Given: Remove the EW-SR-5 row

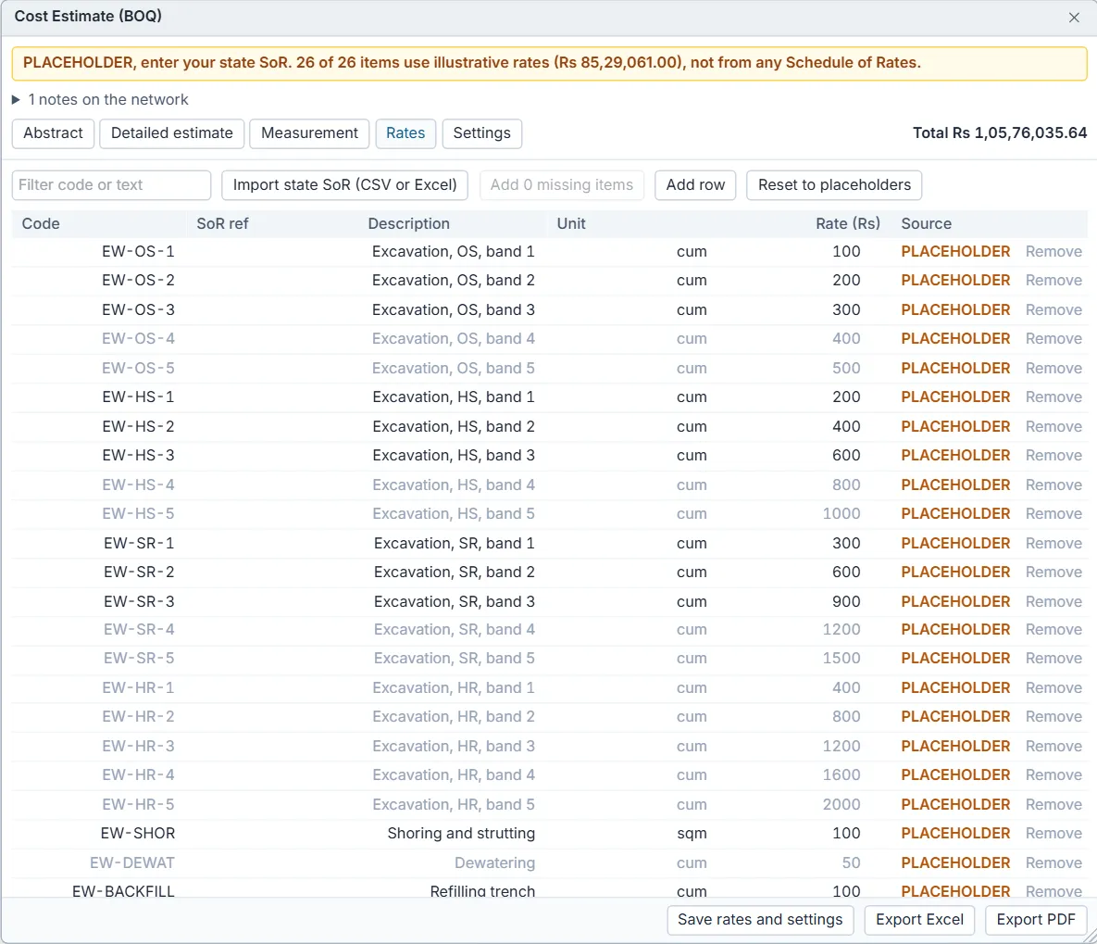Looking at the screenshot, I should (x=1053, y=659).
